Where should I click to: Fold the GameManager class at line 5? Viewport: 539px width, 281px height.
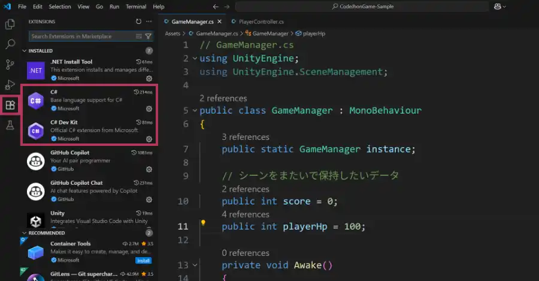195,111
